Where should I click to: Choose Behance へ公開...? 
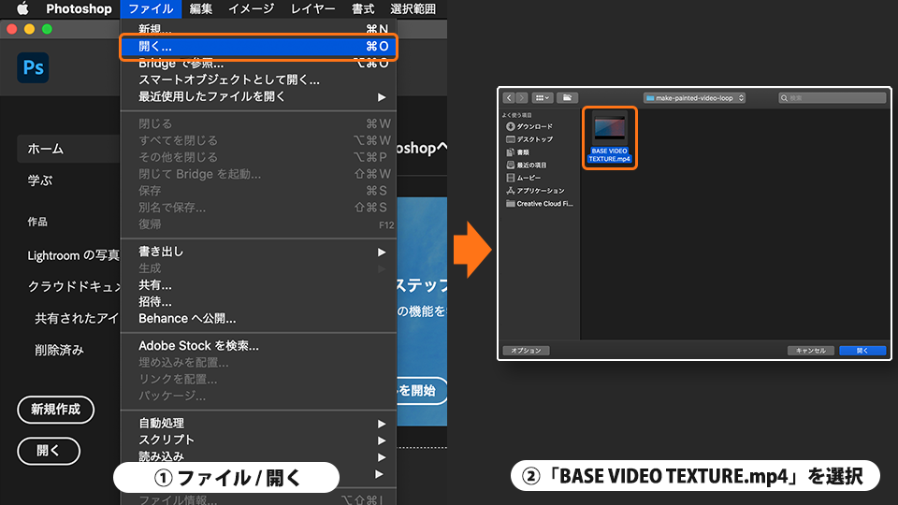point(258,318)
